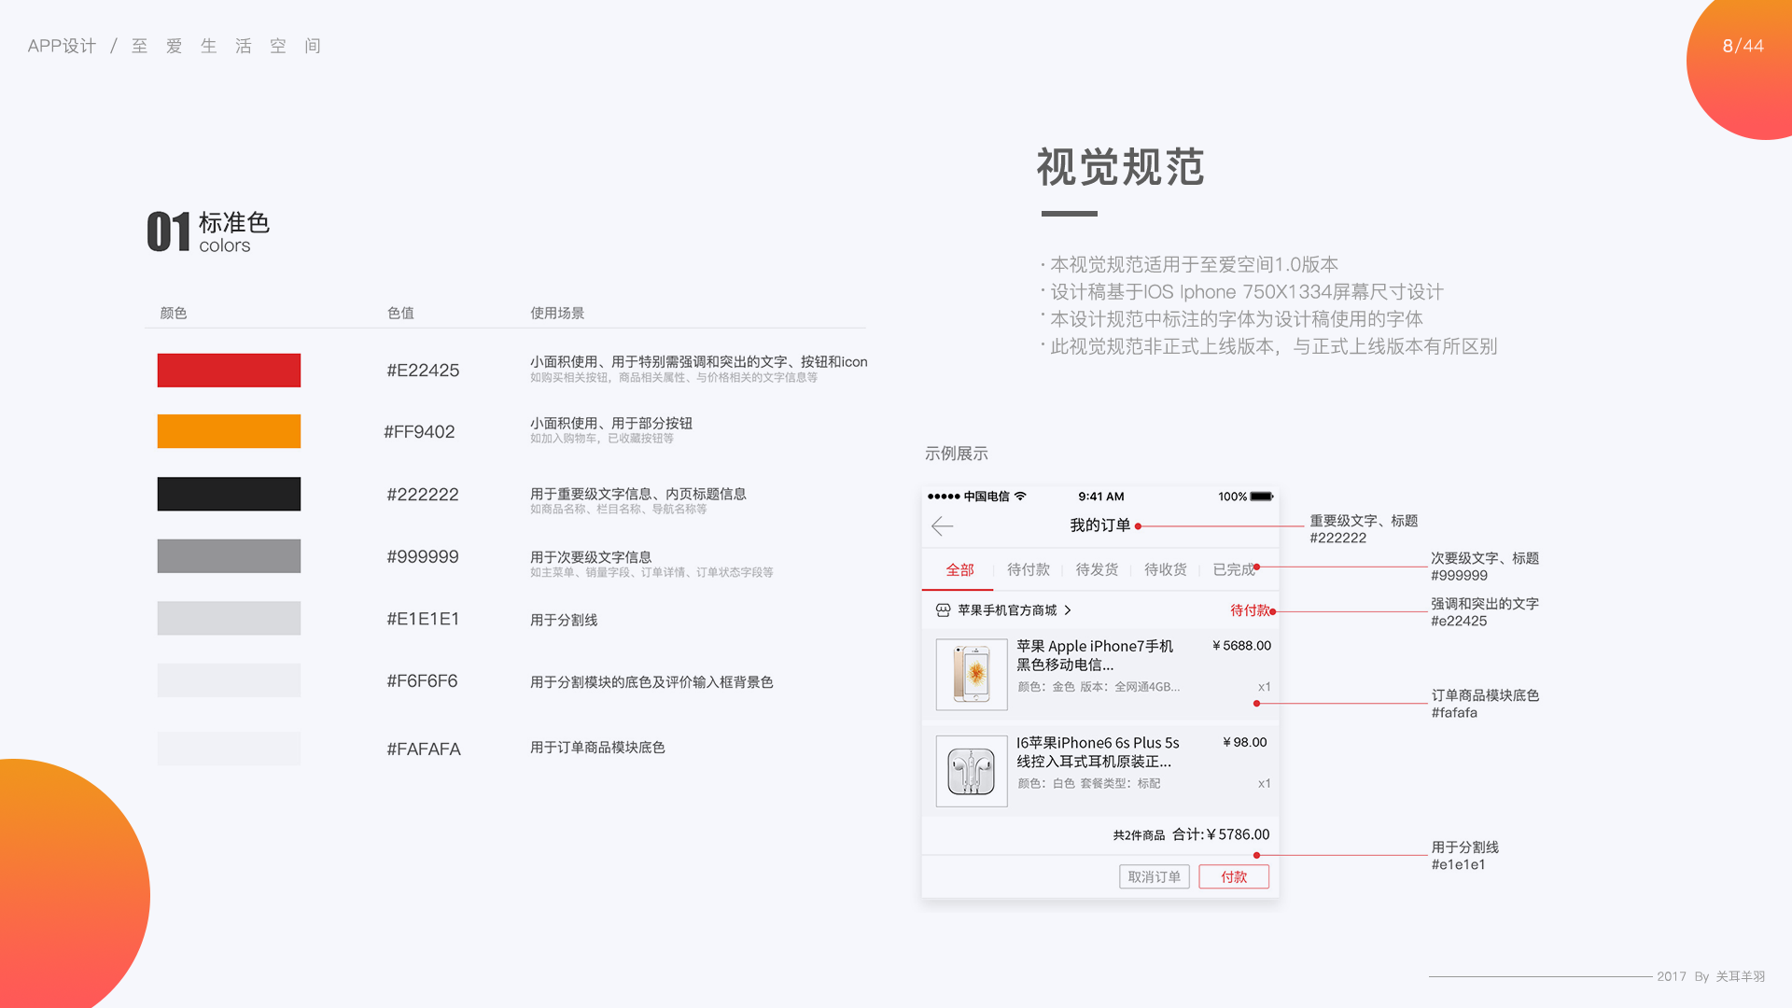The height and width of the screenshot is (1008, 1792).
Task: Click the product title I6苹果iPhone6 6s Plus 5s
Action: 1098,743
